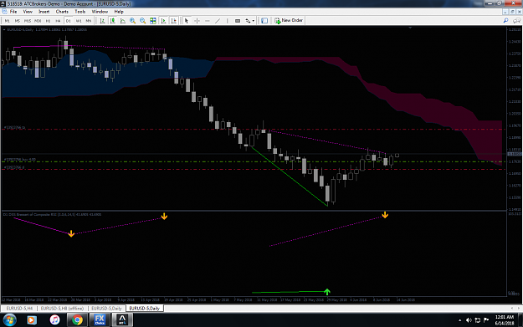Open the Tools menu
523x327 pixels.
[x=80, y=12]
